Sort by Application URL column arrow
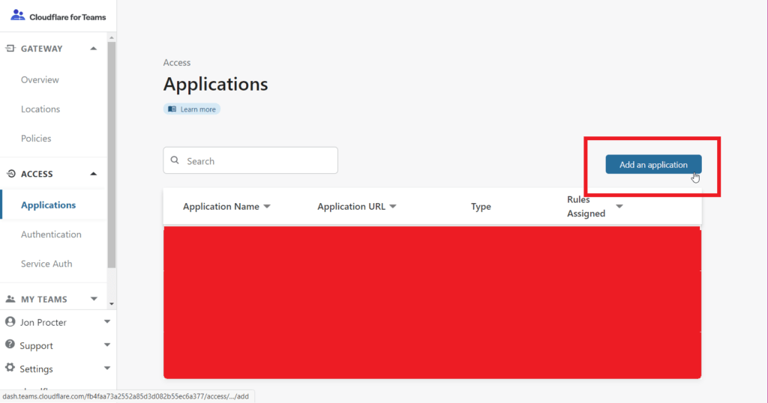Image resolution: width=768 pixels, height=403 pixels. 393,207
